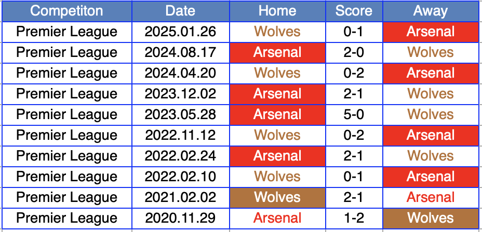Viewport: 482px width, 232px height.
Task: Click the 2020.11.29 date cell
Action: point(180,218)
